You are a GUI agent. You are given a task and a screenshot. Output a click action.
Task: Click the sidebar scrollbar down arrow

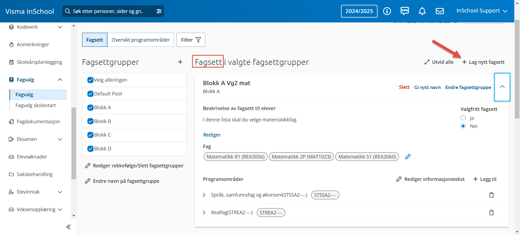74,216
